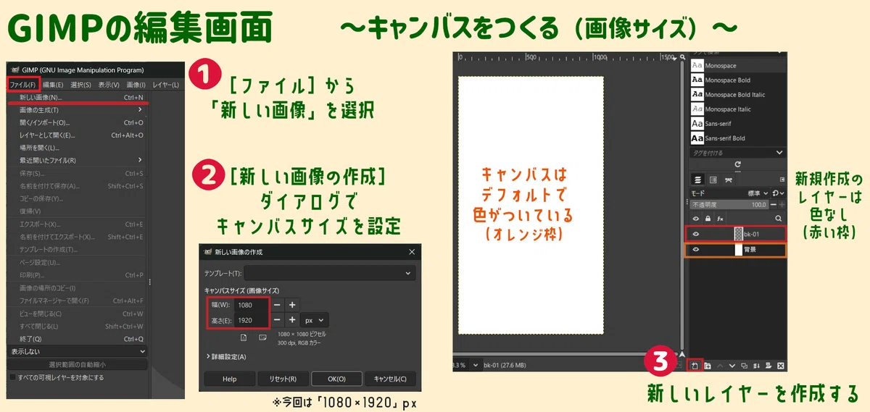
Task: Select the Sans-serif Bold font preview
Action: tap(697, 138)
